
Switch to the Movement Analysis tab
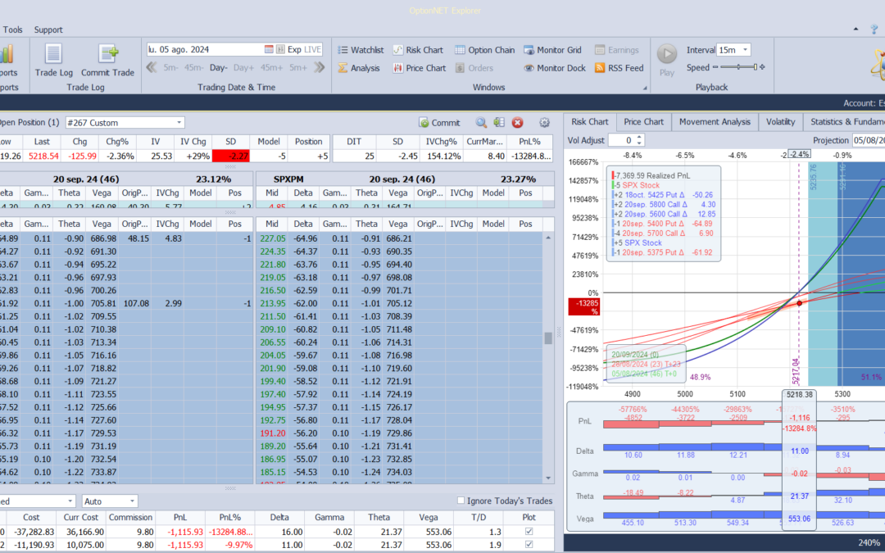click(x=715, y=122)
